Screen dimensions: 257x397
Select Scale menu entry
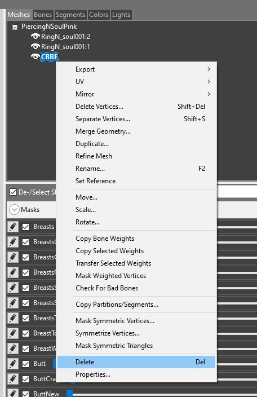click(x=136, y=210)
